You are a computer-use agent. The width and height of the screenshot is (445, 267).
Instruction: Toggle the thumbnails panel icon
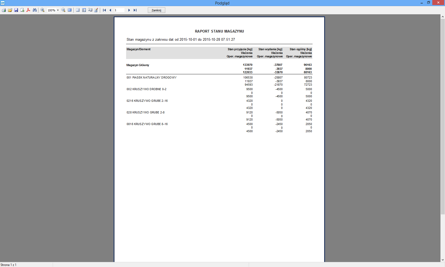[84, 10]
